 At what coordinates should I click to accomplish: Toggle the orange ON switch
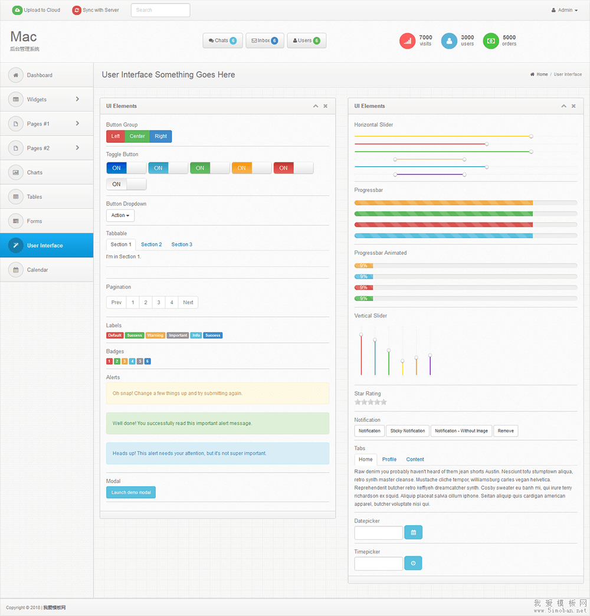point(251,168)
